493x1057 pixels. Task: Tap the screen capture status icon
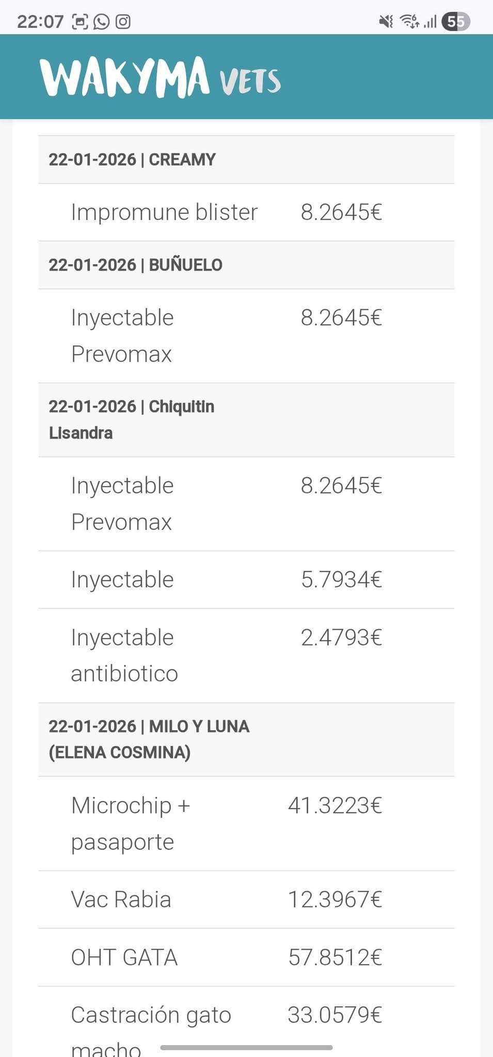(79, 22)
